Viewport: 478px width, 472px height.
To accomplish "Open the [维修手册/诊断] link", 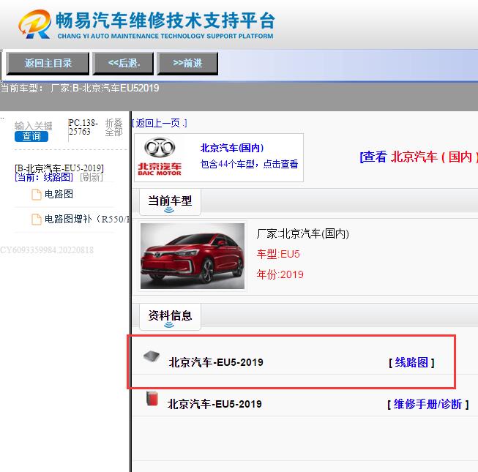I will [428, 404].
